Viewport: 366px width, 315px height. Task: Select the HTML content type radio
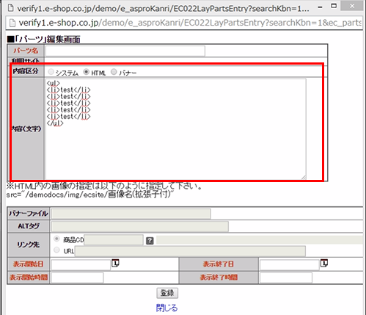point(87,72)
